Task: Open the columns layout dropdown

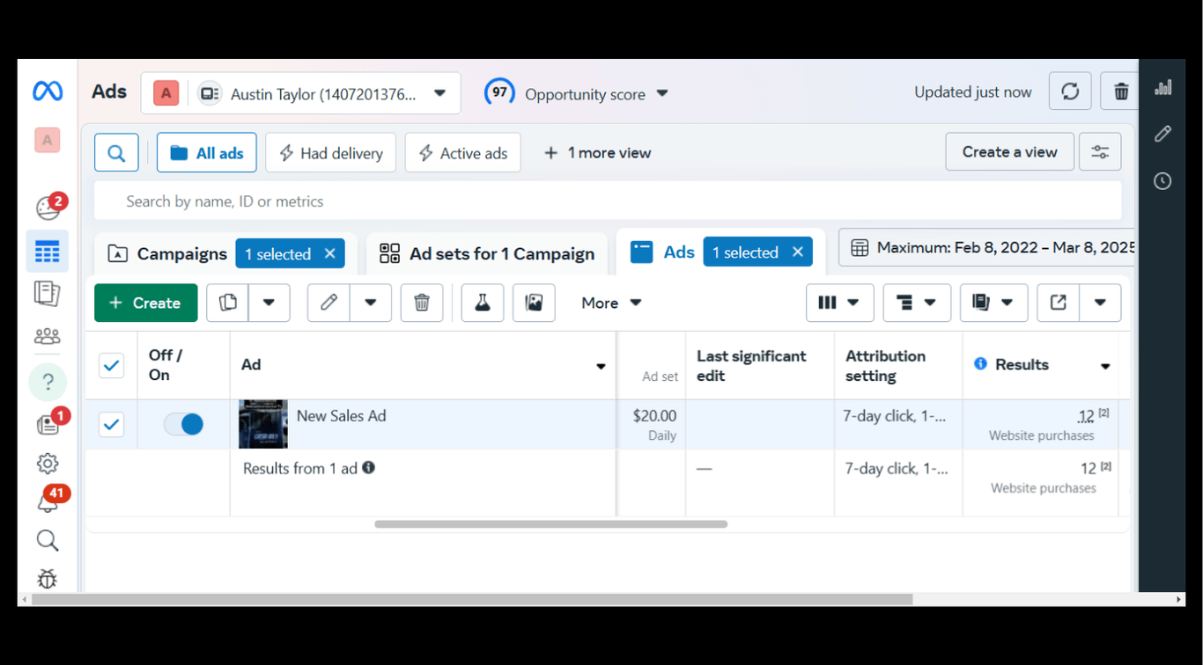Action: pyautogui.click(x=839, y=303)
